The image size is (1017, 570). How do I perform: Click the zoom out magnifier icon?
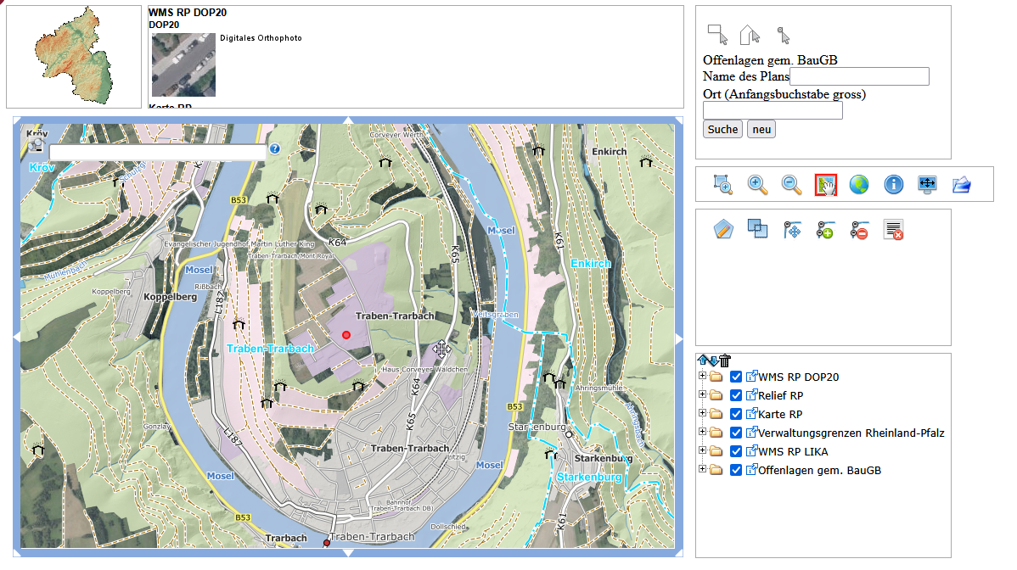tap(791, 184)
